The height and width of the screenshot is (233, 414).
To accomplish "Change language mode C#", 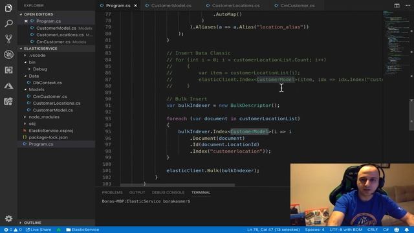I will [386, 230].
